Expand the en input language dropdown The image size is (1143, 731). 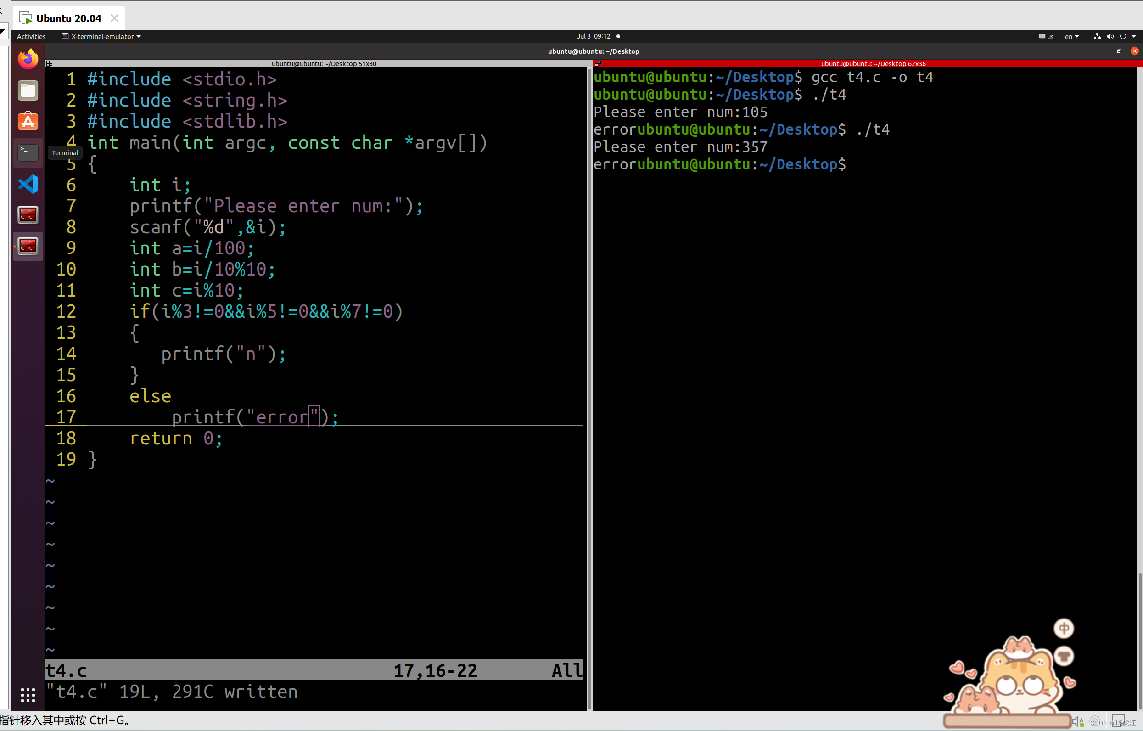click(x=1072, y=37)
